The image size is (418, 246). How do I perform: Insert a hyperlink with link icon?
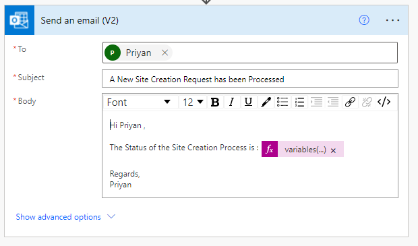[350, 102]
